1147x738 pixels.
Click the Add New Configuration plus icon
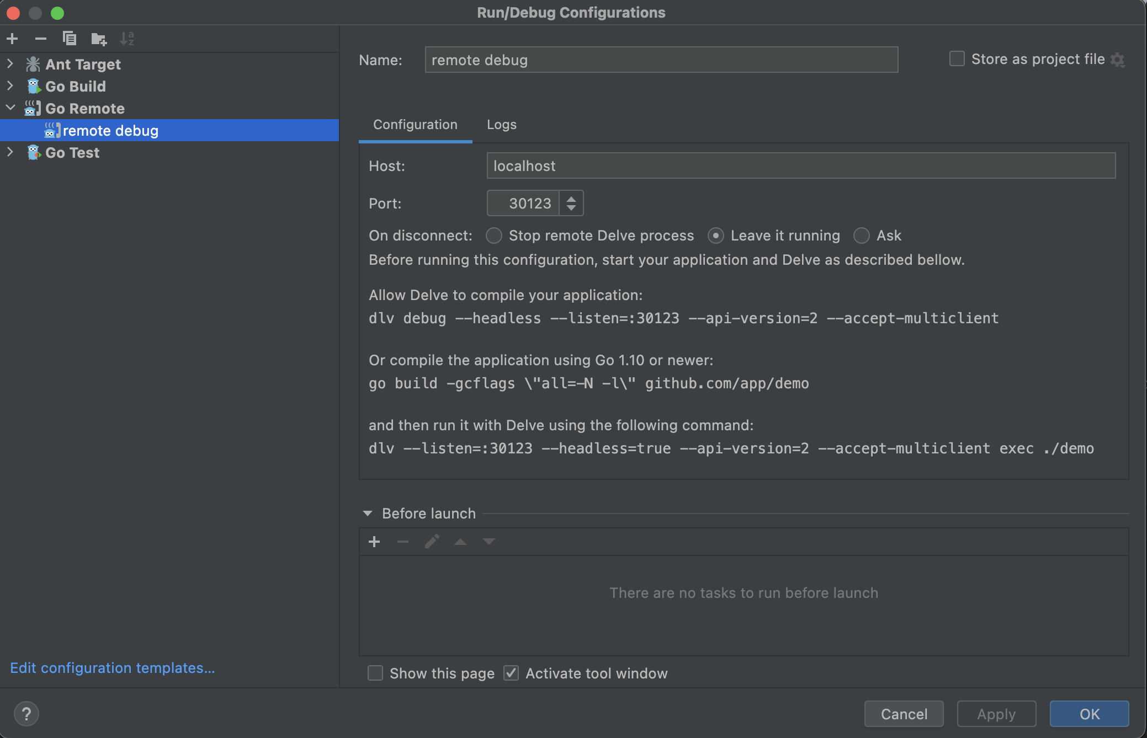tap(12, 39)
